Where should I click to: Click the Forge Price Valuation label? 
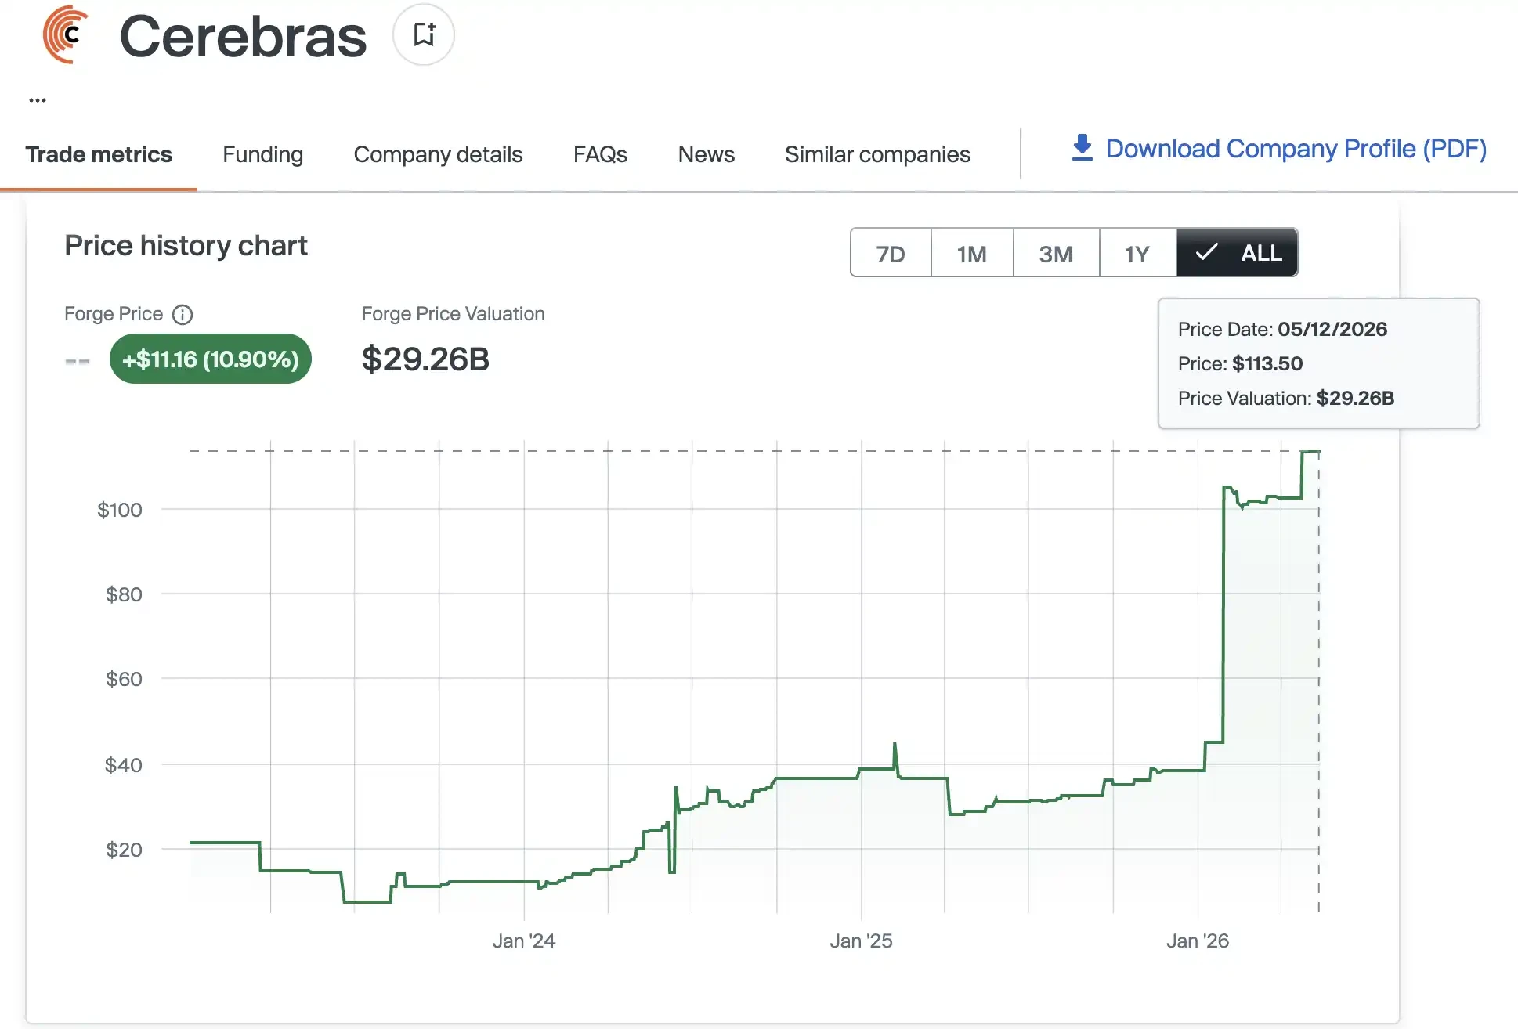453,314
